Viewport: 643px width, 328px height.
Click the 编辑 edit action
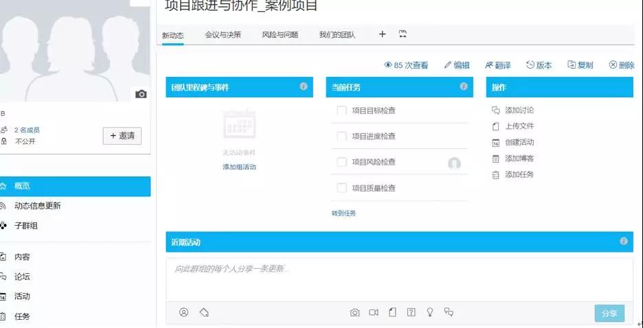[457, 65]
